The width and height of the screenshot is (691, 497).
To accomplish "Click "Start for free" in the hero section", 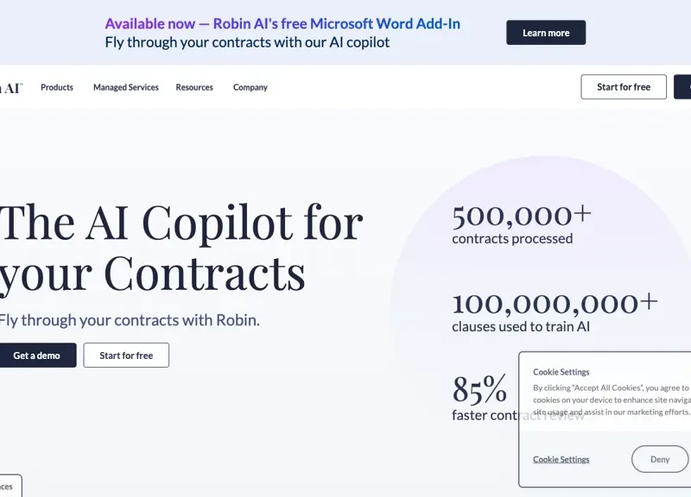I will click(126, 355).
